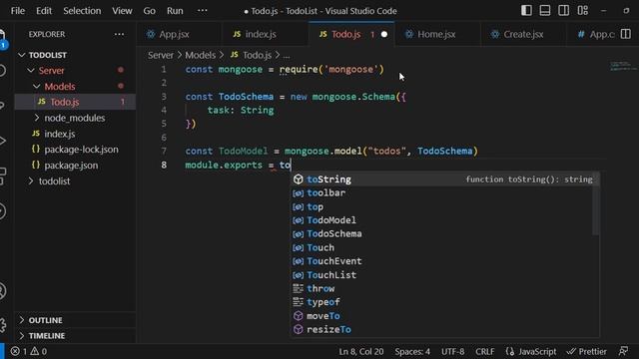Image resolution: width=639 pixels, height=359 pixels.
Task: Click Todo.js in the breadcrumb
Action: pyautogui.click(x=251, y=55)
